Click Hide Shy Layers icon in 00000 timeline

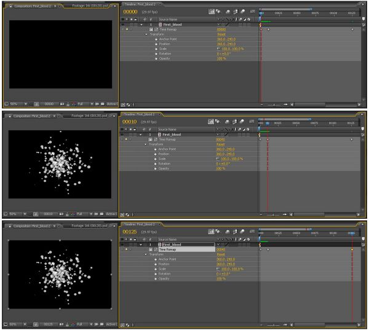[228, 11]
